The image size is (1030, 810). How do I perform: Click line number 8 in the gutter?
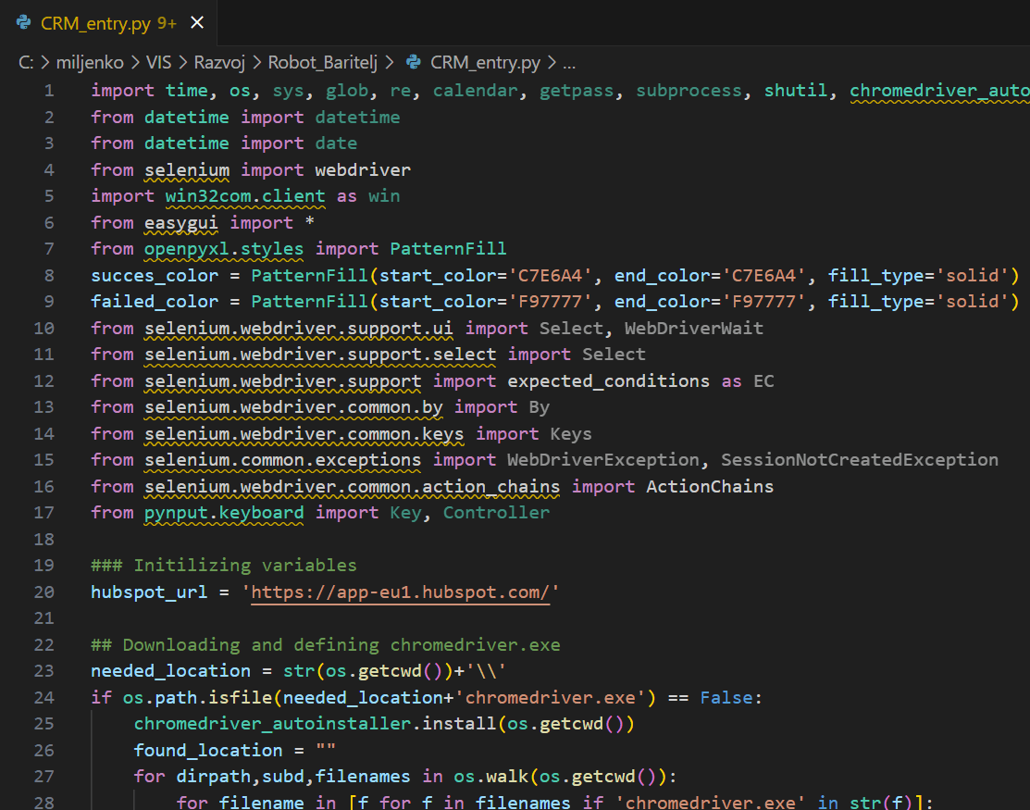48,275
